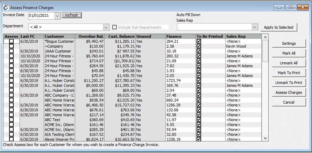
Task: Click customer AIA Testing Client
Action: 59,134
